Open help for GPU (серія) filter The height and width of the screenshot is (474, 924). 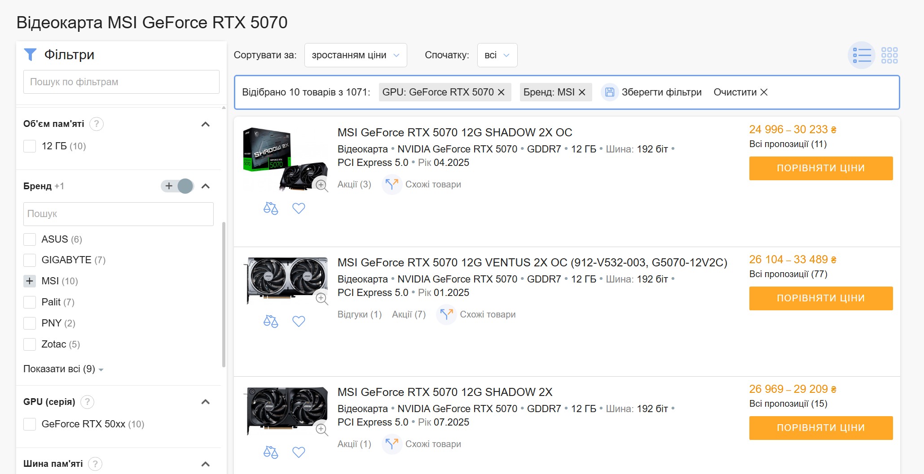(x=88, y=402)
